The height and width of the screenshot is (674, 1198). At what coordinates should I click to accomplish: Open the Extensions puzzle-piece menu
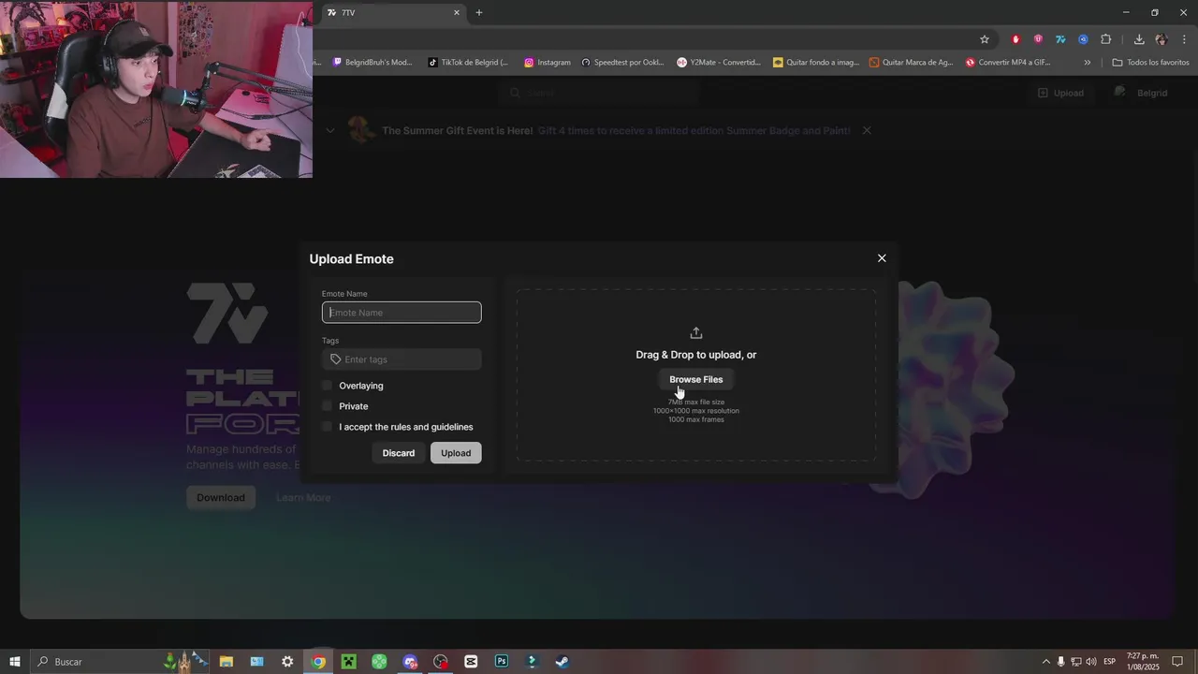(x=1106, y=39)
